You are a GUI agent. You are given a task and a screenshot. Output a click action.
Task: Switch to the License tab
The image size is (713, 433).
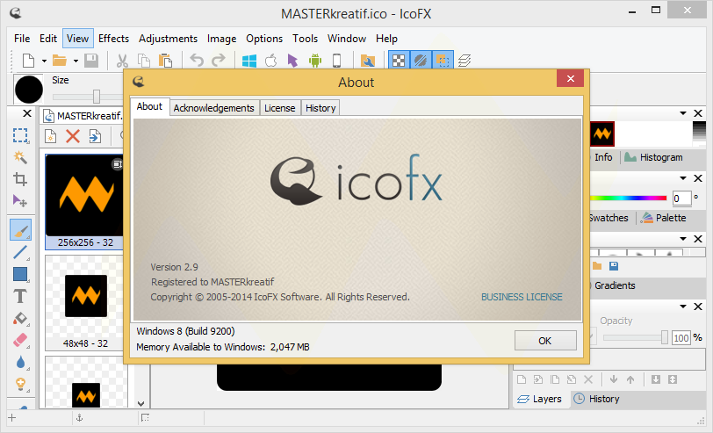click(279, 108)
